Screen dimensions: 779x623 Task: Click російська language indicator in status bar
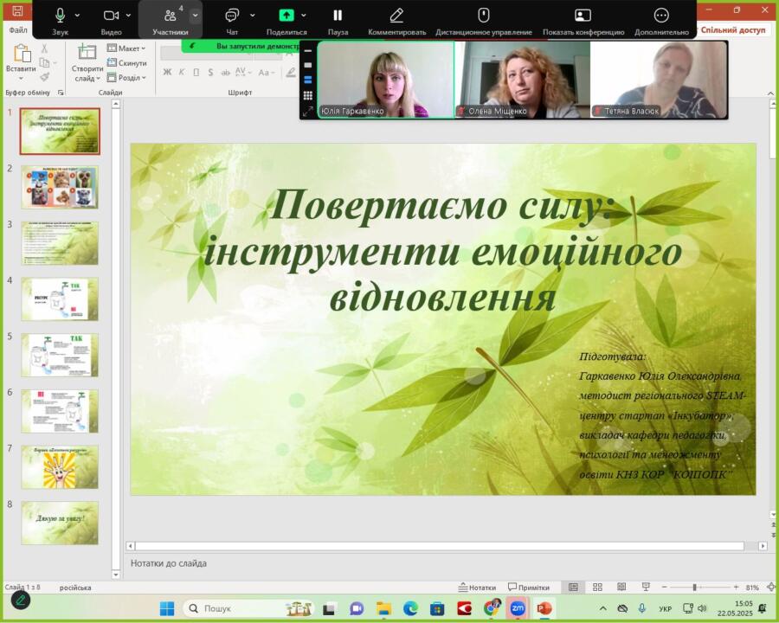[x=75, y=588]
